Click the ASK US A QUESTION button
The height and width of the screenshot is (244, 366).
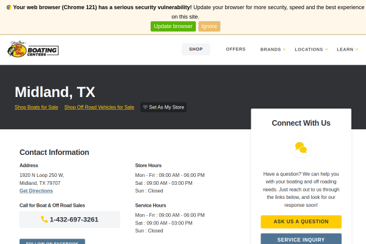301,221
